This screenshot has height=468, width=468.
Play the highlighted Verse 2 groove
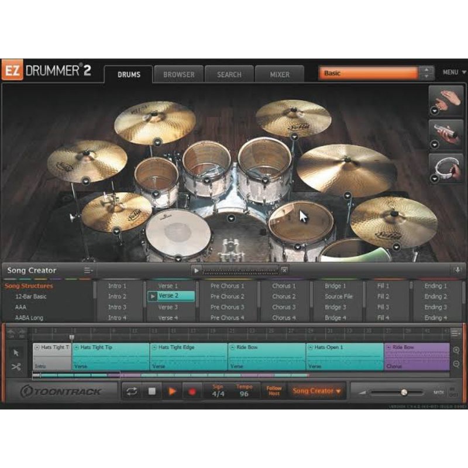[x=153, y=296]
